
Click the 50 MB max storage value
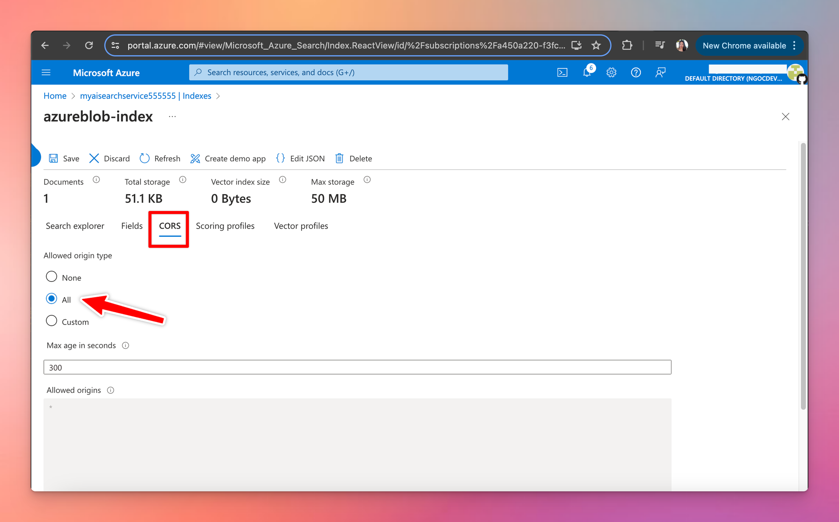tap(329, 199)
